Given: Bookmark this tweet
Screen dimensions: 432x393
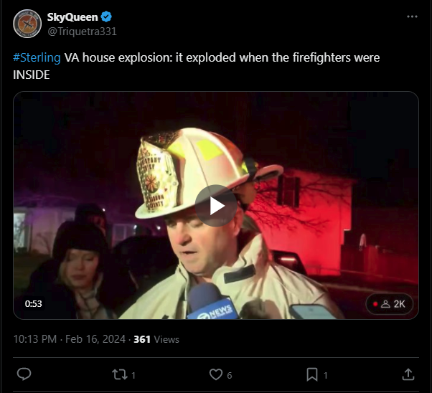Looking at the screenshot, I should click(x=312, y=374).
